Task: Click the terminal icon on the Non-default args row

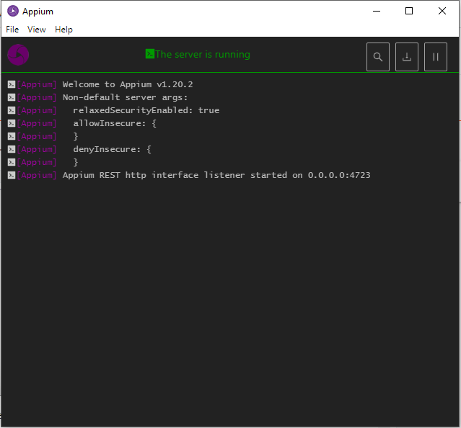Action: click(12, 97)
